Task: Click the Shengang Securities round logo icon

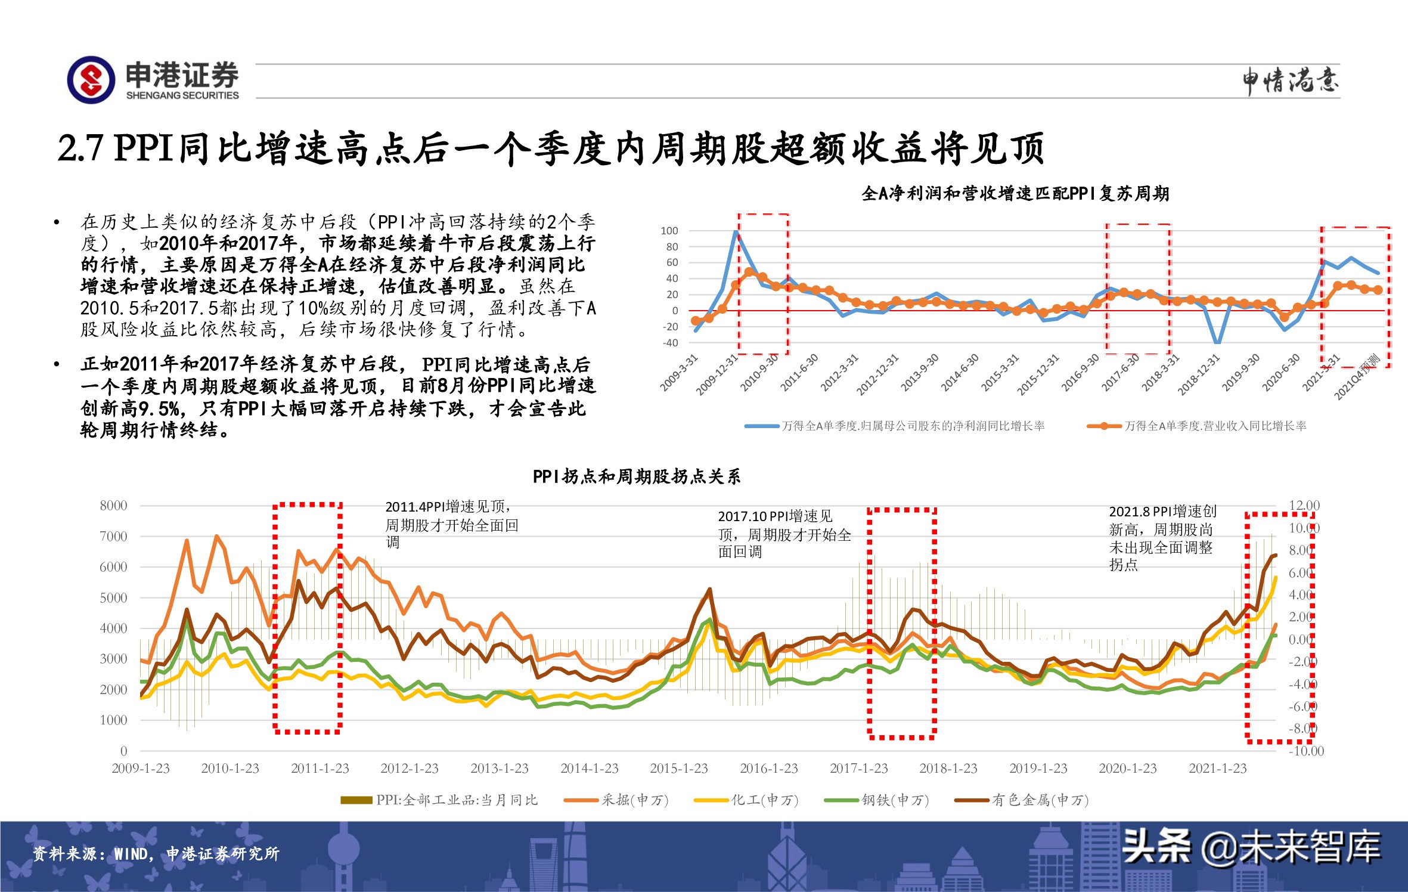Action: (91, 80)
